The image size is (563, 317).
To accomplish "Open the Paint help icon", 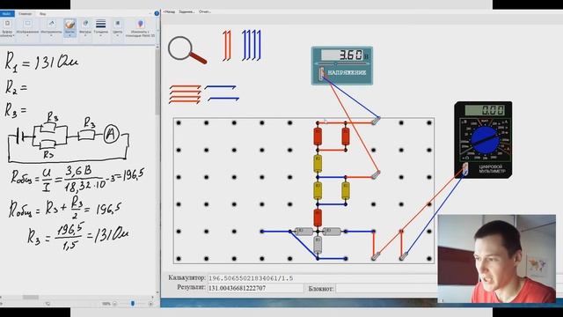I will click(157, 13).
